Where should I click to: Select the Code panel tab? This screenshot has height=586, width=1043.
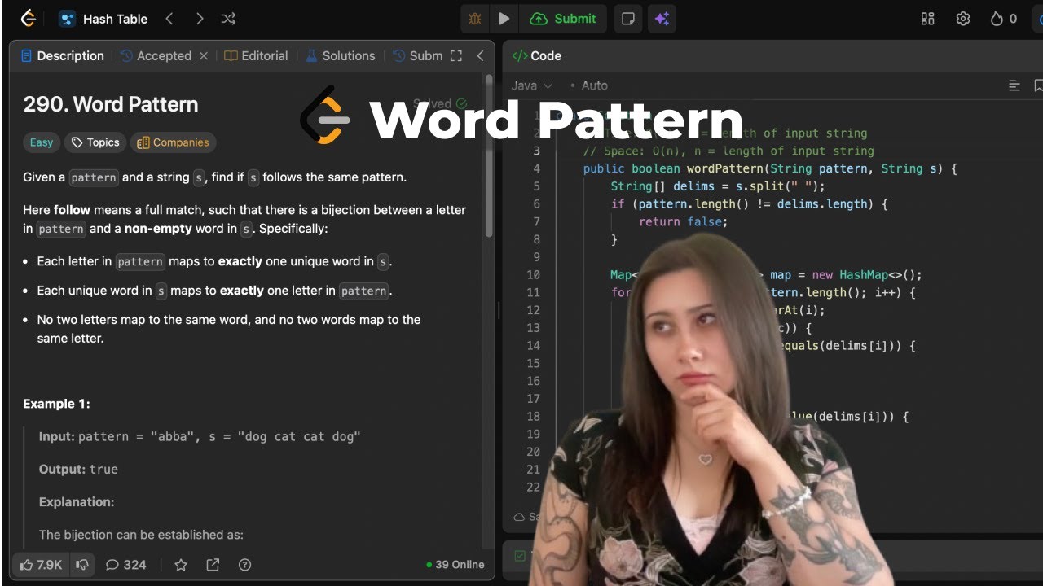point(537,56)
